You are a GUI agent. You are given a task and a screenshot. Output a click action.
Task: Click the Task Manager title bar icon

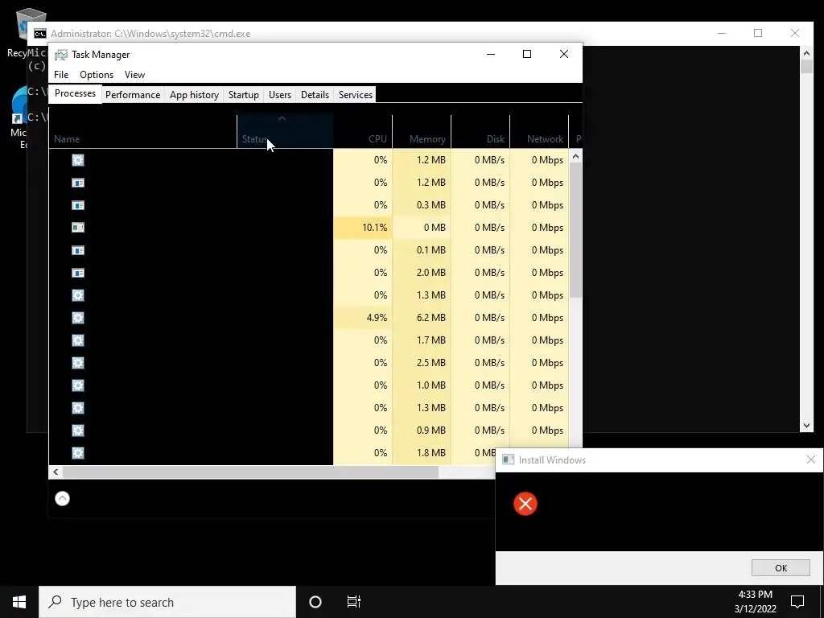pos(61,55)
